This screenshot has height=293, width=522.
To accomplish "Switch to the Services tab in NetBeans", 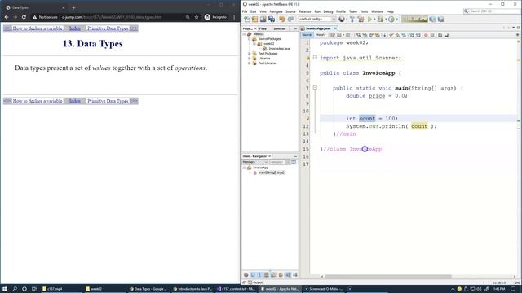I will (279, 29).
